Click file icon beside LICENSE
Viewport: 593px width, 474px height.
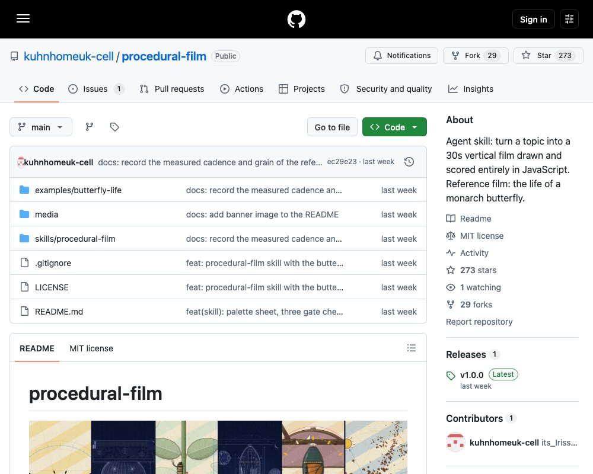pos(24,287)
